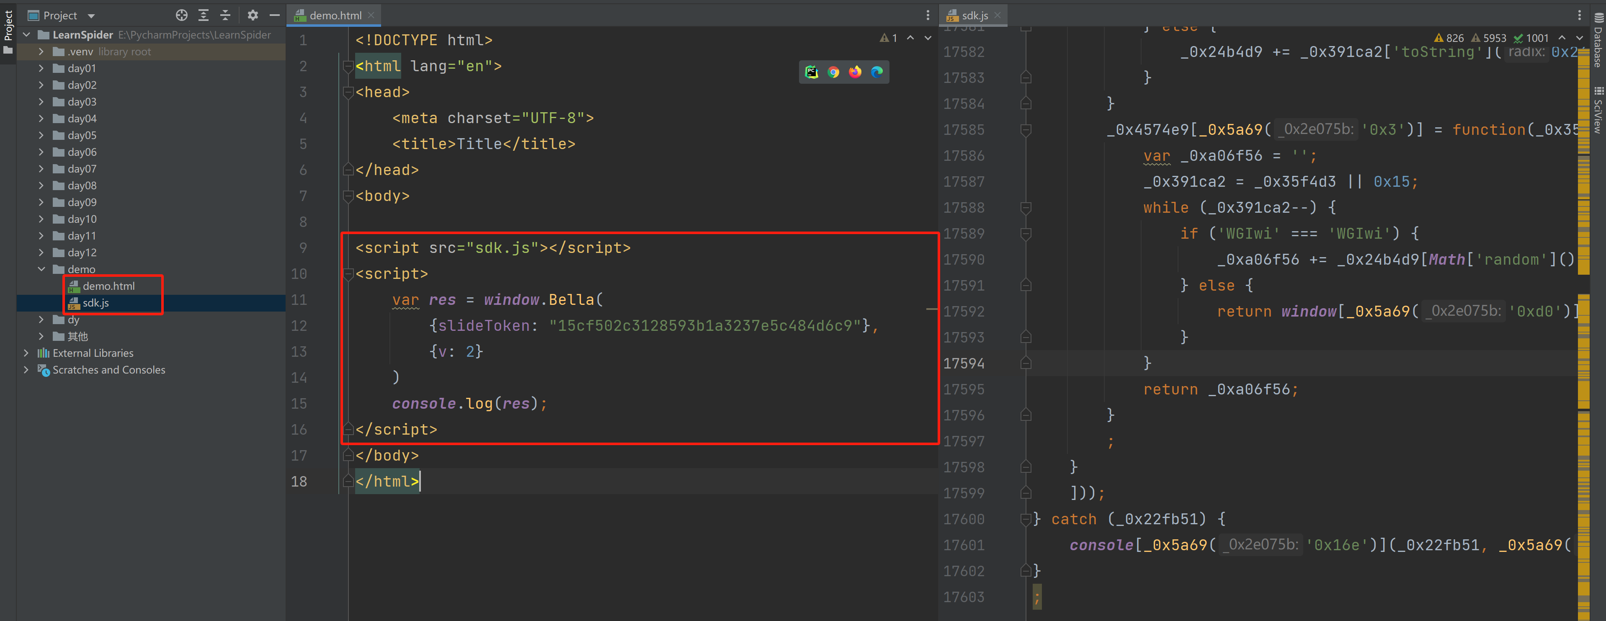Fold the html tag at line 2
The width and height of the screenshot is (1606, 621).
348,66
